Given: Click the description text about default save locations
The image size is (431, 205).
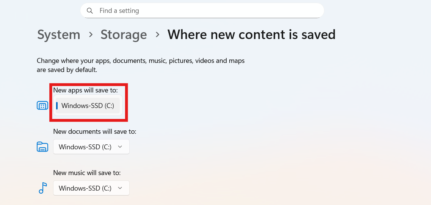Looking at the screenshot, I should (x=140, y=65).
